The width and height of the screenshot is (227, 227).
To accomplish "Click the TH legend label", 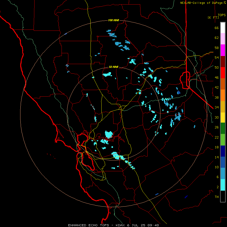I will 217,197.
